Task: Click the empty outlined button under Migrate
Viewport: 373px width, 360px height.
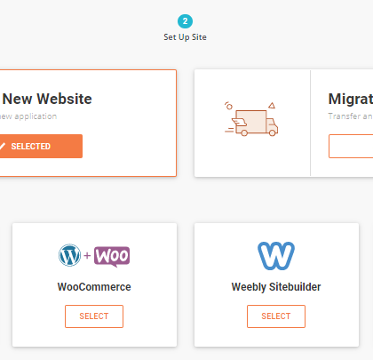Action: (x=351, y=146)
